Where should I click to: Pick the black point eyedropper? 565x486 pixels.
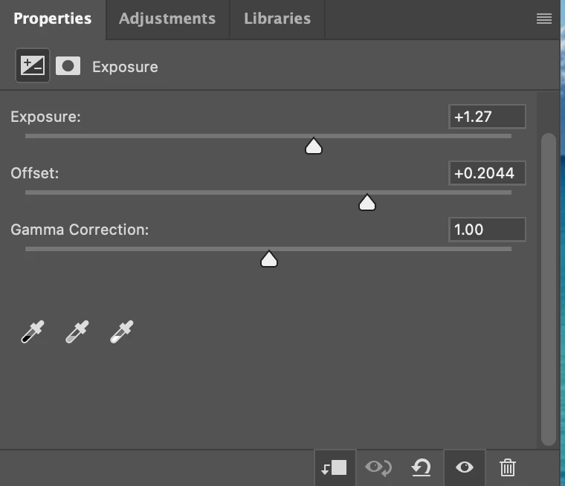[x=33, y=332]
